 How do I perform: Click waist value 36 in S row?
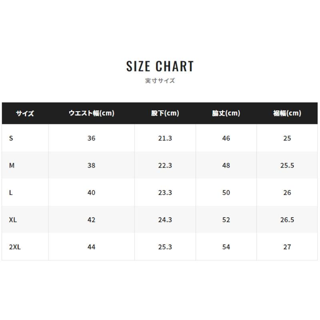tap(92, 138)
